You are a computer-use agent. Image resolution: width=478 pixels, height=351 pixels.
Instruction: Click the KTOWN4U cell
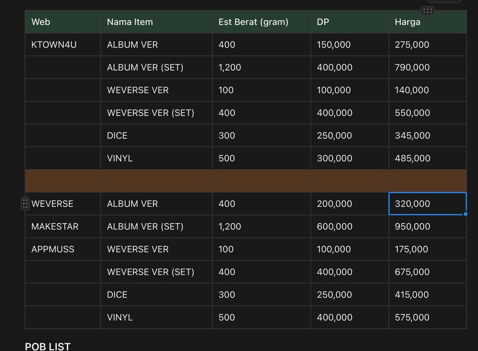(63, 45)
